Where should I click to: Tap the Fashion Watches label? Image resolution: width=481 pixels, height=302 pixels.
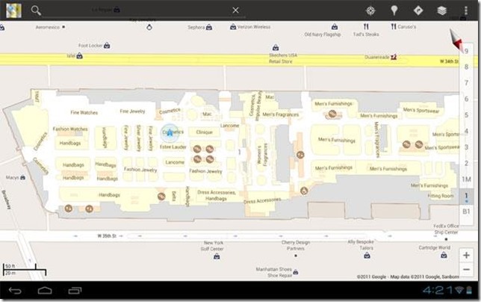pos(70,129)
